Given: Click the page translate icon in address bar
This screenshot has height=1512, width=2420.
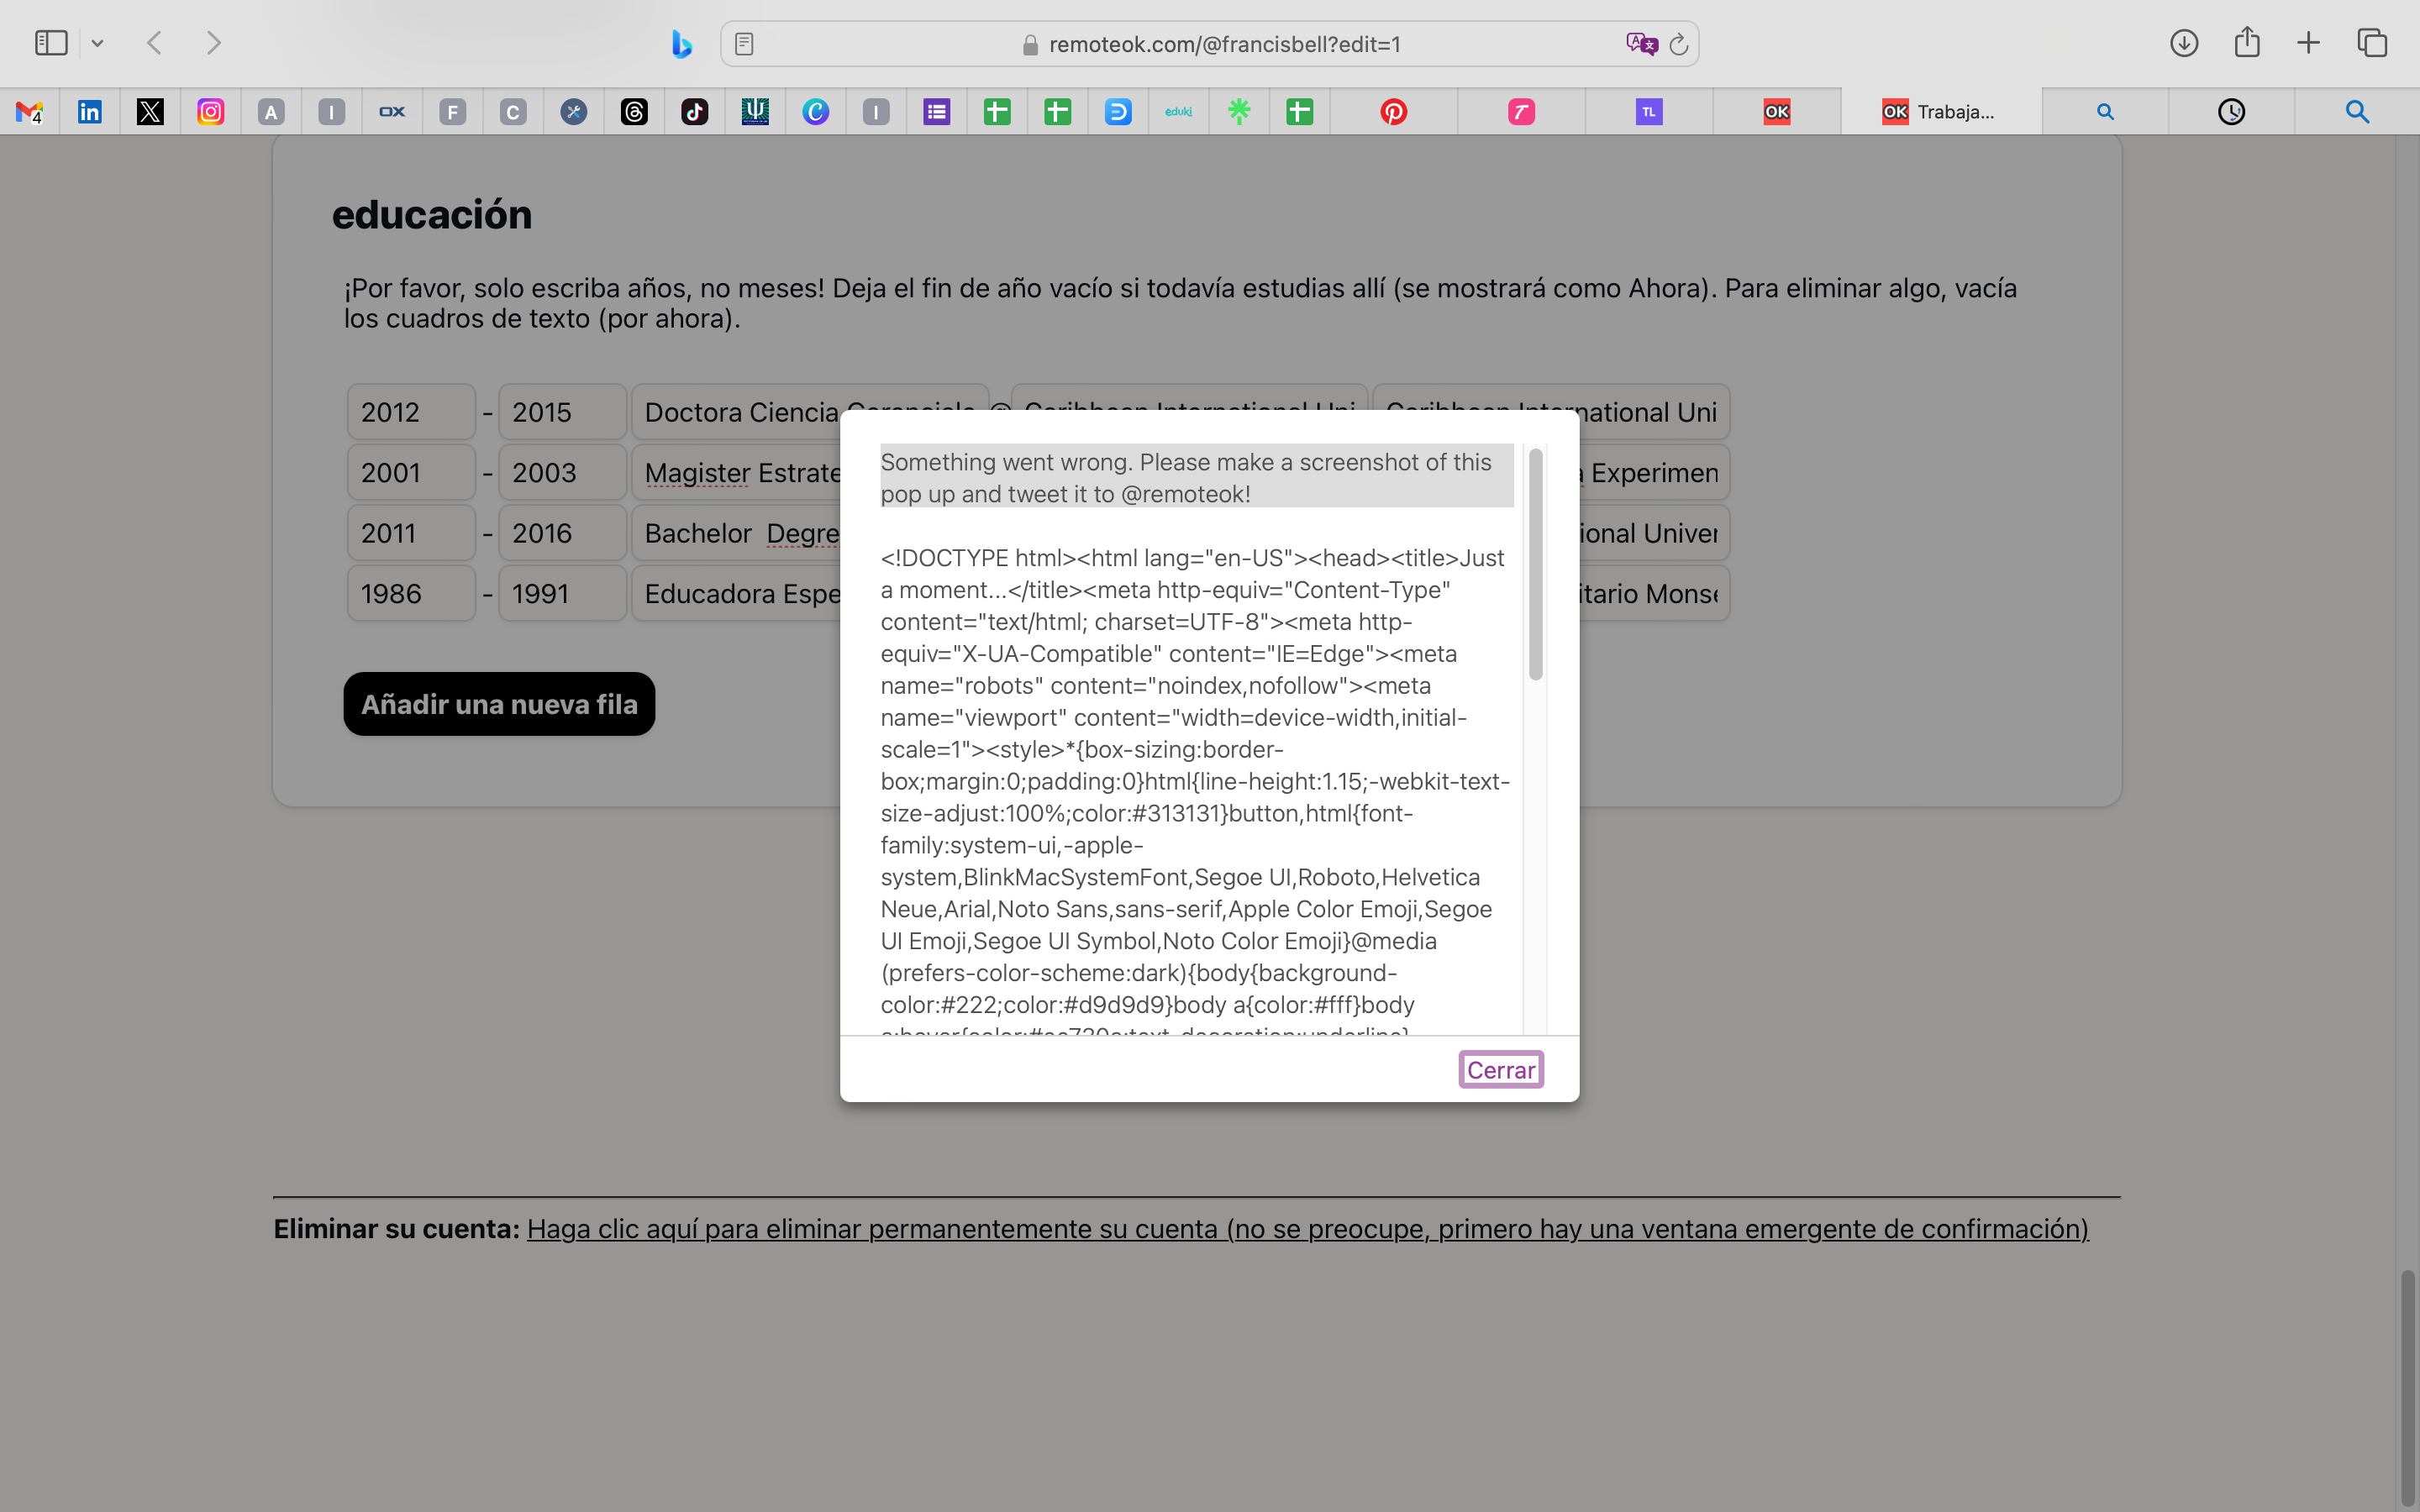Looking at the screenshot, I should (x=1641, y=44).
